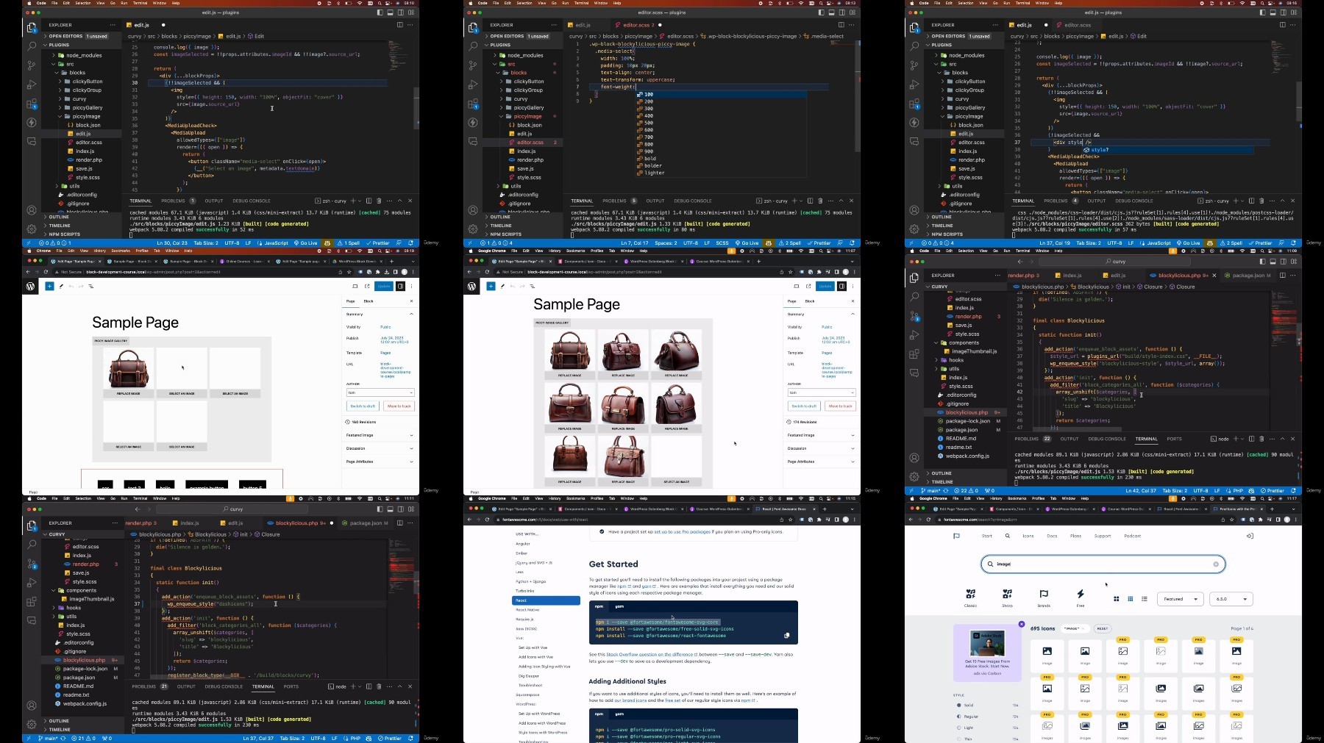The image size is (1324, 743).
Task: Choose Classic icon family on Font Awesome search
Action: [x=970, y=597]
